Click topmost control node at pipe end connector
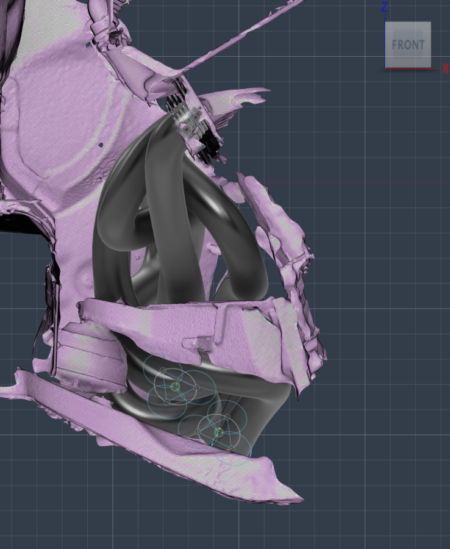The image size is (450, 549). (x=199, y=112)
